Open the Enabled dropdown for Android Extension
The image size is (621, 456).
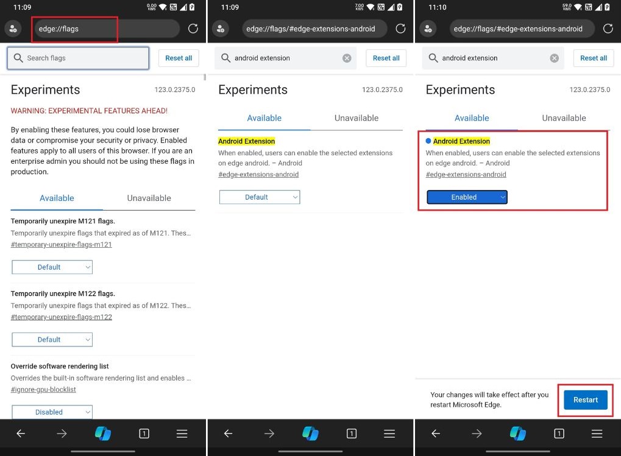point(467,197)
